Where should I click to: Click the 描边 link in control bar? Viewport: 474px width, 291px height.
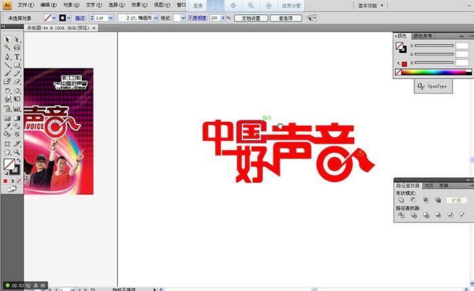pos(81,18)
